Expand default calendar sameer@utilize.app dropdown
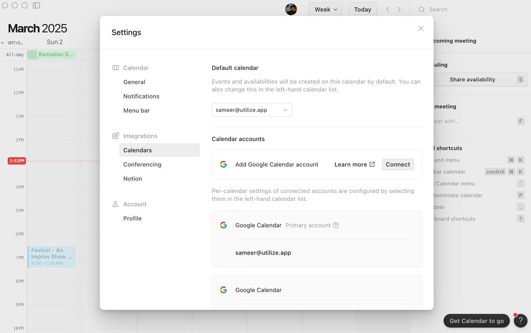531x333 pixels. (252, 110)
